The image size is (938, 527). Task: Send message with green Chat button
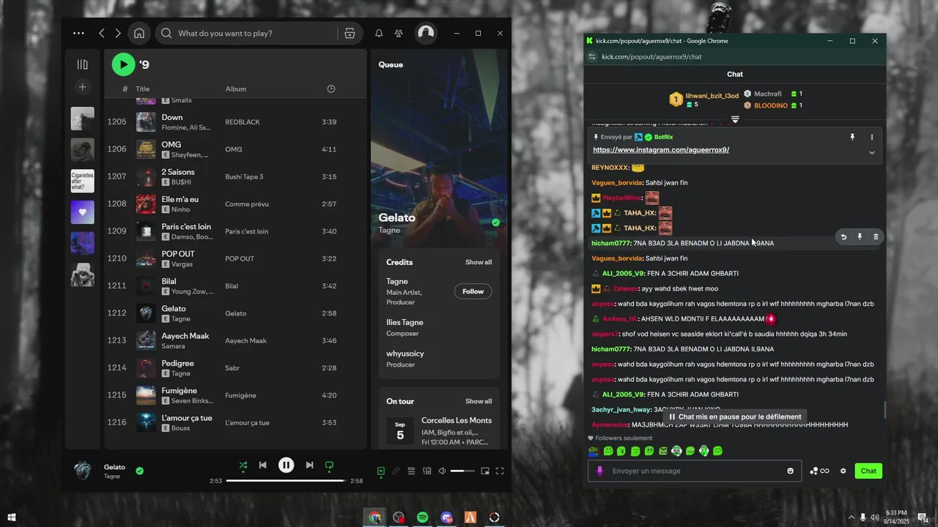(868, 471)
